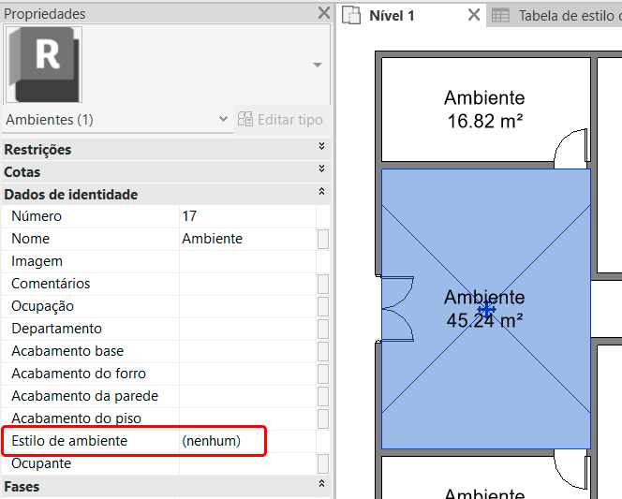Click the small square button beside Nome
This screenshot has width=622, height=499.
pyautogui.click(x=323, y=239)
